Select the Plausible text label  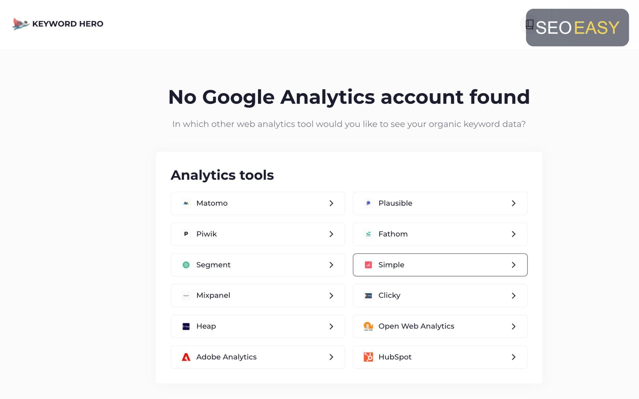coord(395,203)
